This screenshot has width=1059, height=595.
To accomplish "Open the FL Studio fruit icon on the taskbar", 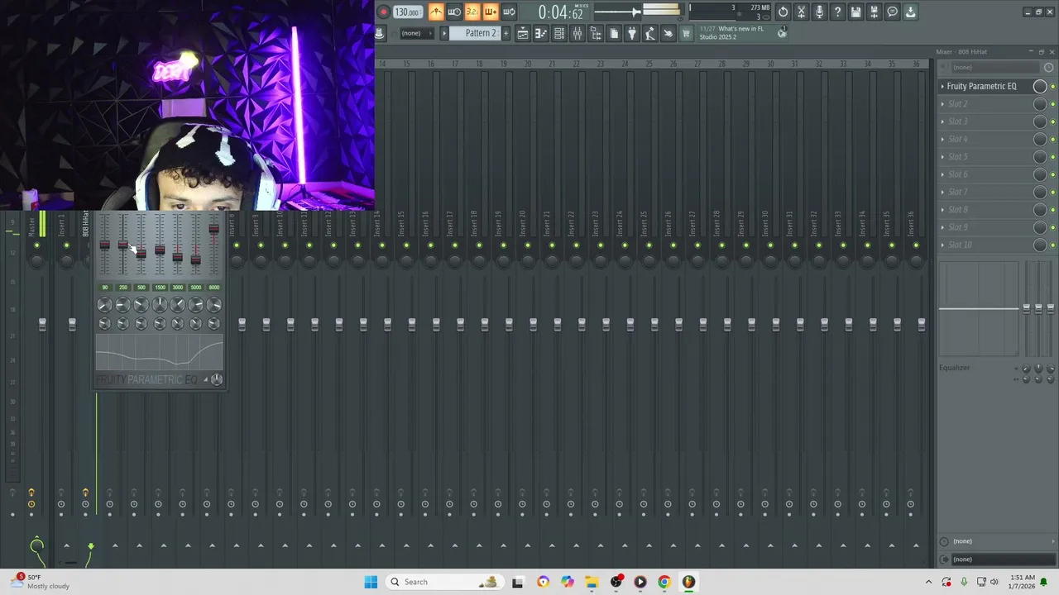I will [x=688, y=582].
